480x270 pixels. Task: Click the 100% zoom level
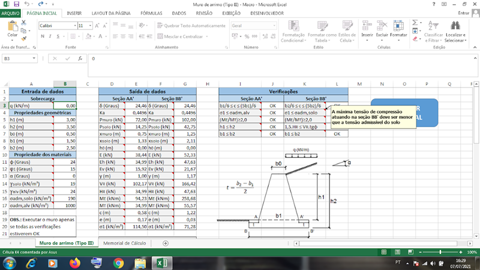472,252
